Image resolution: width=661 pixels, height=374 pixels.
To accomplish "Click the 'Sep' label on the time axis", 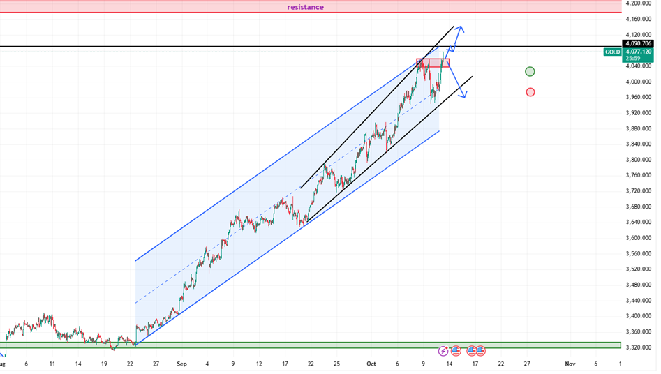I will 181,364.
